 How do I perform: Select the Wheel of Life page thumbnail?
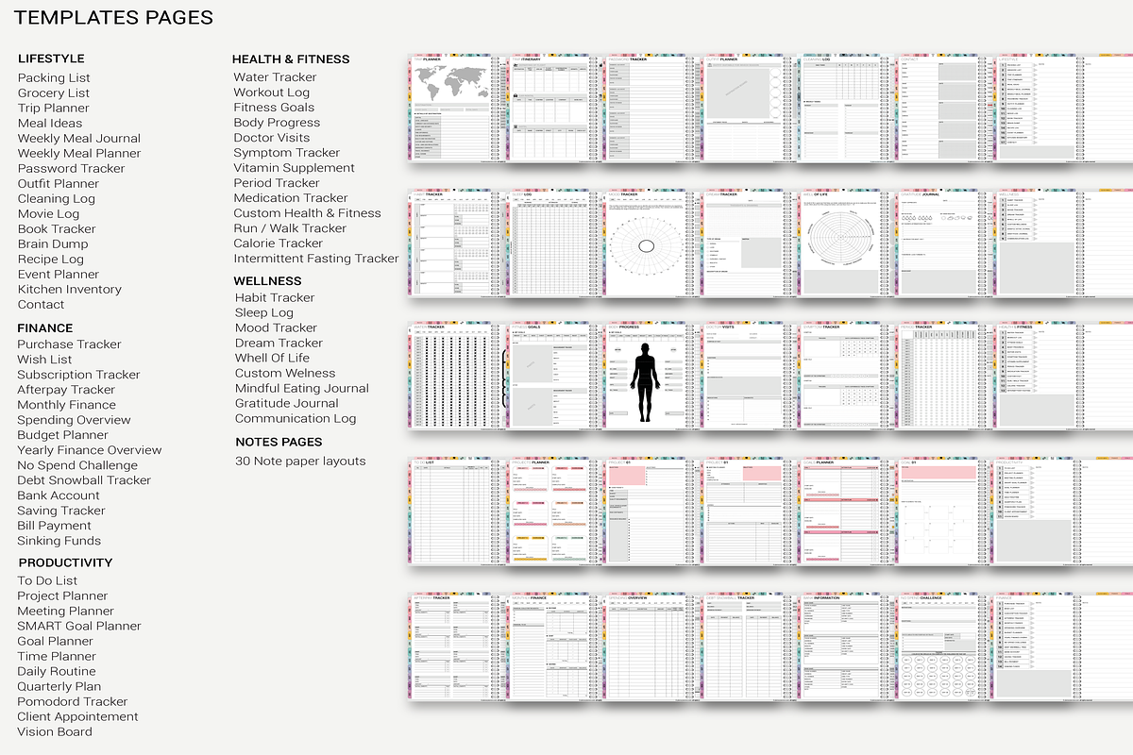[843, 242]
